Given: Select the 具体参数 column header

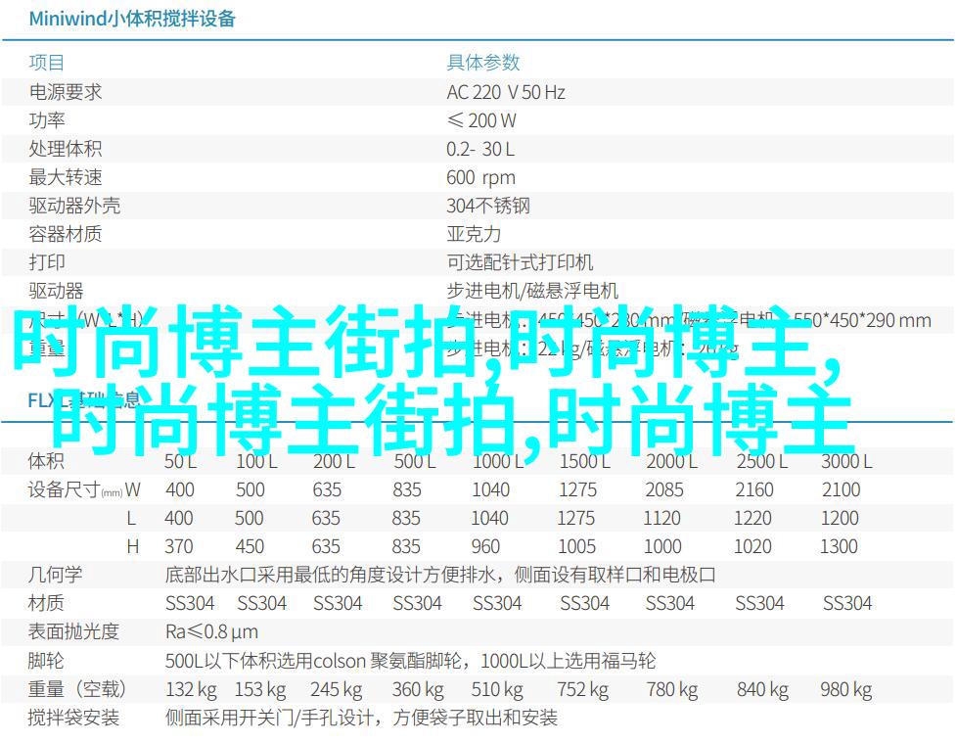Looking at the screenshot, I should tap(481, 63).
